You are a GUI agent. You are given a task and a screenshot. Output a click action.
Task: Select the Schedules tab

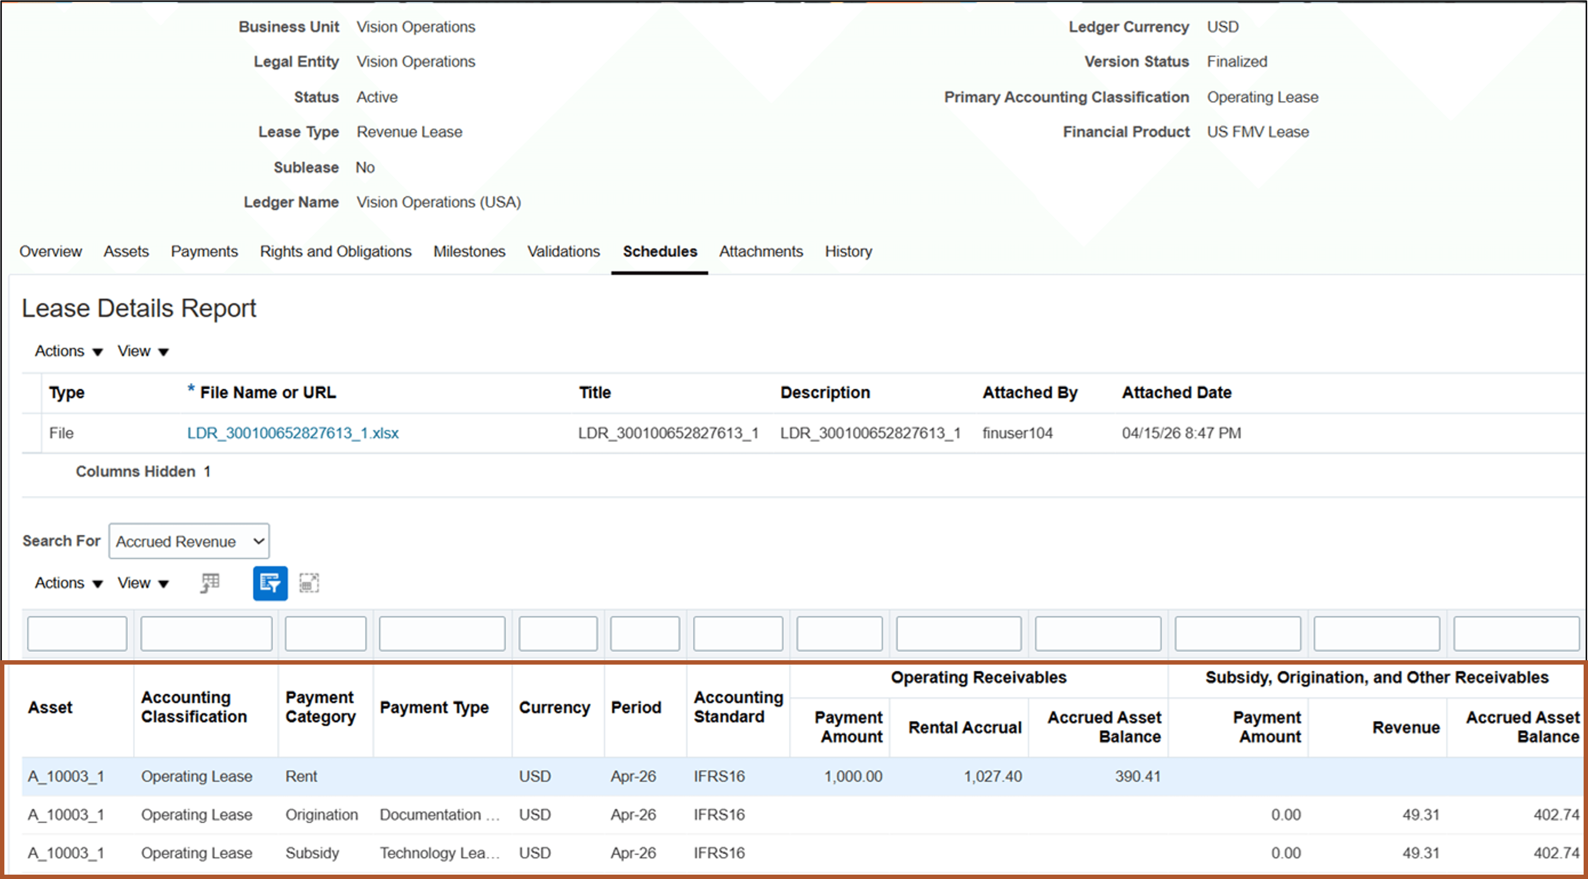pyautogui.click(x=659, y=251)
